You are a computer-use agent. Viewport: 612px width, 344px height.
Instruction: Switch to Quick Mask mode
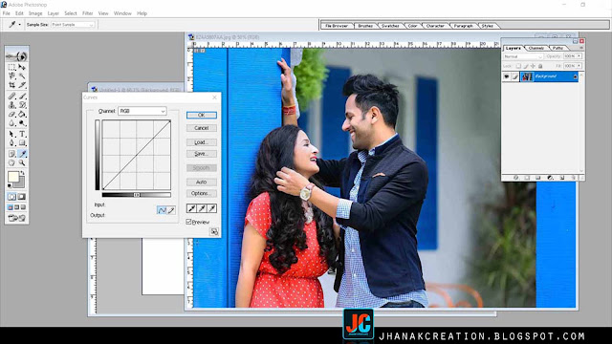22,197
